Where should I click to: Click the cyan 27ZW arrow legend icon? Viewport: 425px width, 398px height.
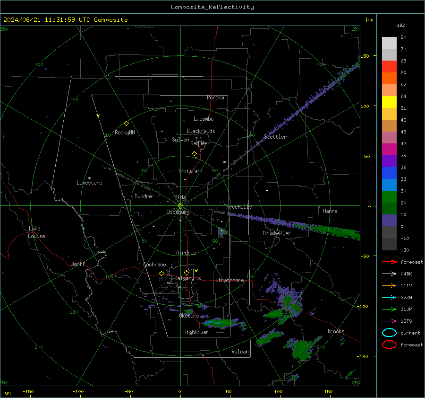point(389,298)
